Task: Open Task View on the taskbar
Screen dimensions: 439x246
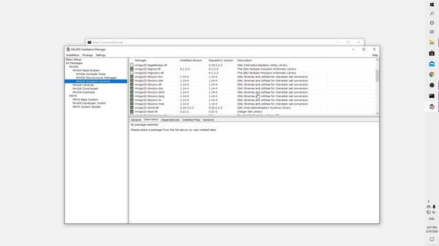Action: point(431,32)
